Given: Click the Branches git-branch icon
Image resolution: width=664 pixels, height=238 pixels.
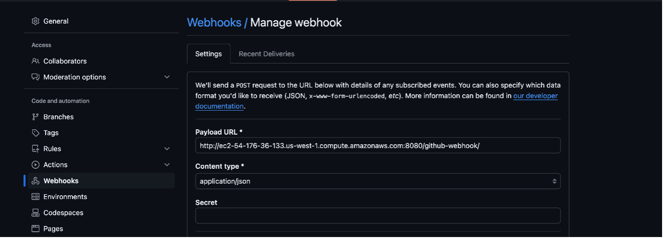Looking at the screenshot, I should [x=35, y=117].
